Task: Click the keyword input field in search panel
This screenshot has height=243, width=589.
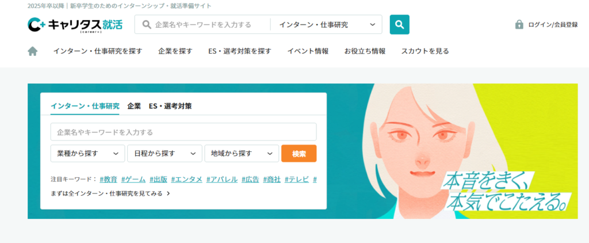Action: coord(183,132)
